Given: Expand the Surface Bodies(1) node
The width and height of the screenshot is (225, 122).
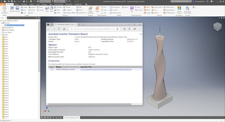Looking at the screenshot, I should (x=1, y=30).
